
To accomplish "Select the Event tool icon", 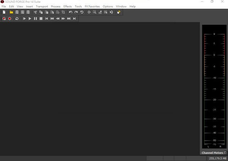I will (106, 12).
